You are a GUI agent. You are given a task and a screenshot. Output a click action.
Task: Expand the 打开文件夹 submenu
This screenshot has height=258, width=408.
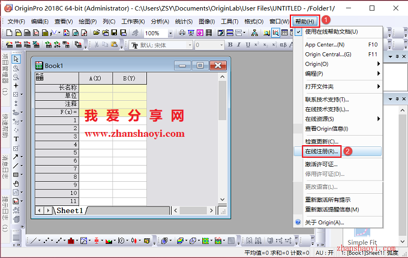coord(338,86)
